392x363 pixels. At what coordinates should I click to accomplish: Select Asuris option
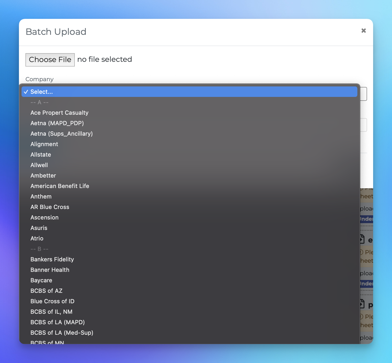point(189,228)
